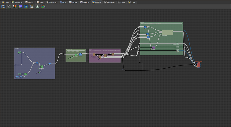Select the green node at top-left of purple group

click(x=19, y=53)
